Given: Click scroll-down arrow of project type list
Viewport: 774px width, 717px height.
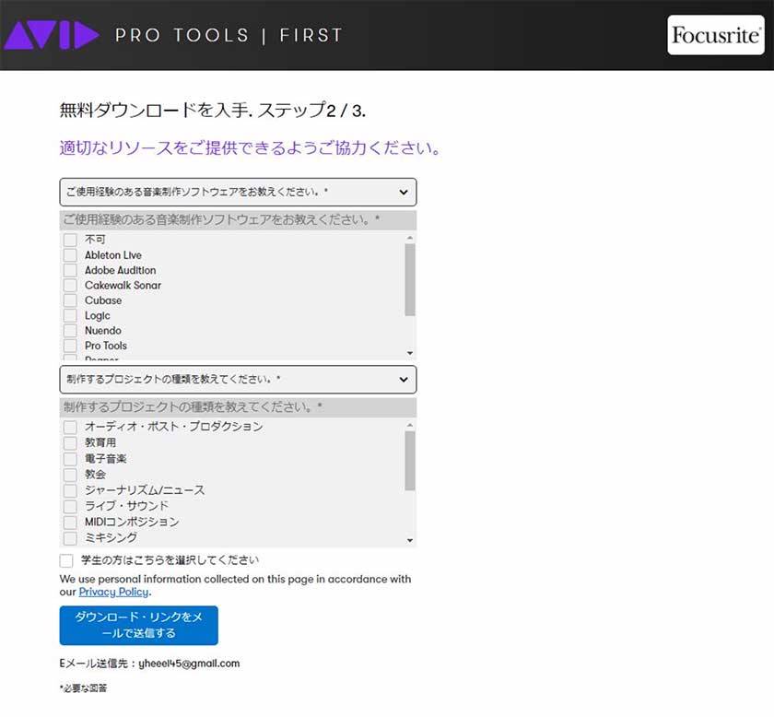Looking at the screenshot, I should coord(410,540).
